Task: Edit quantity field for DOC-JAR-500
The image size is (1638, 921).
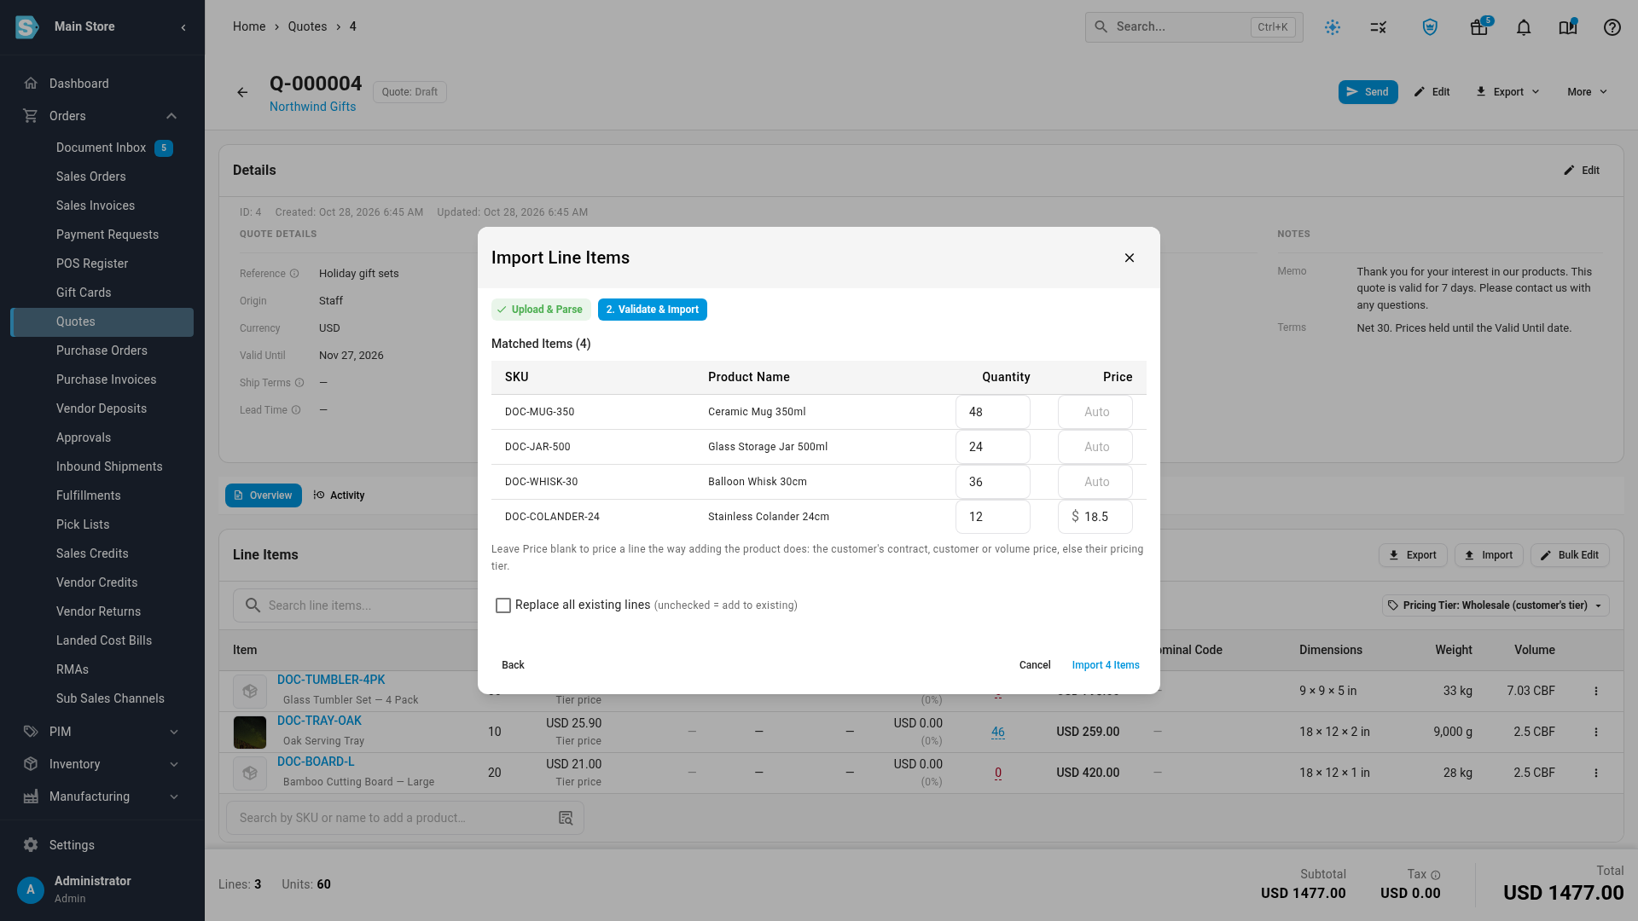Action: pos(993,447)
